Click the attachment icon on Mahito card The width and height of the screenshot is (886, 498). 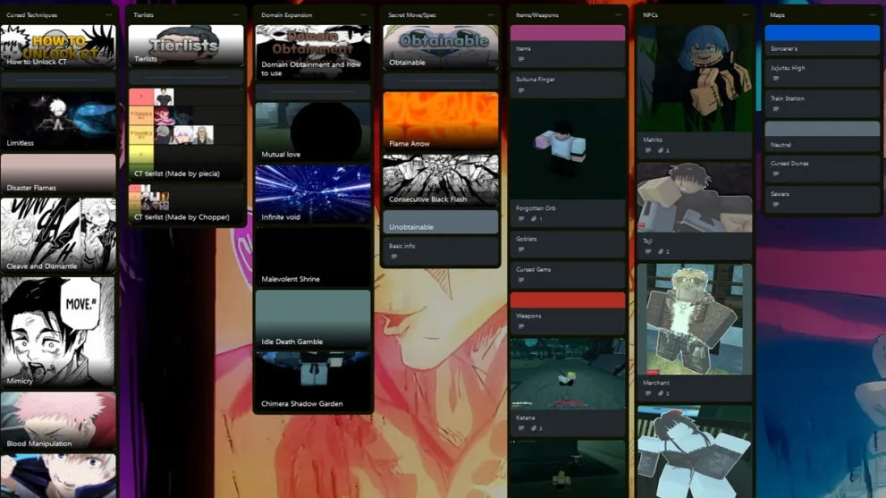pyautogui.click(x=662, y=151)
